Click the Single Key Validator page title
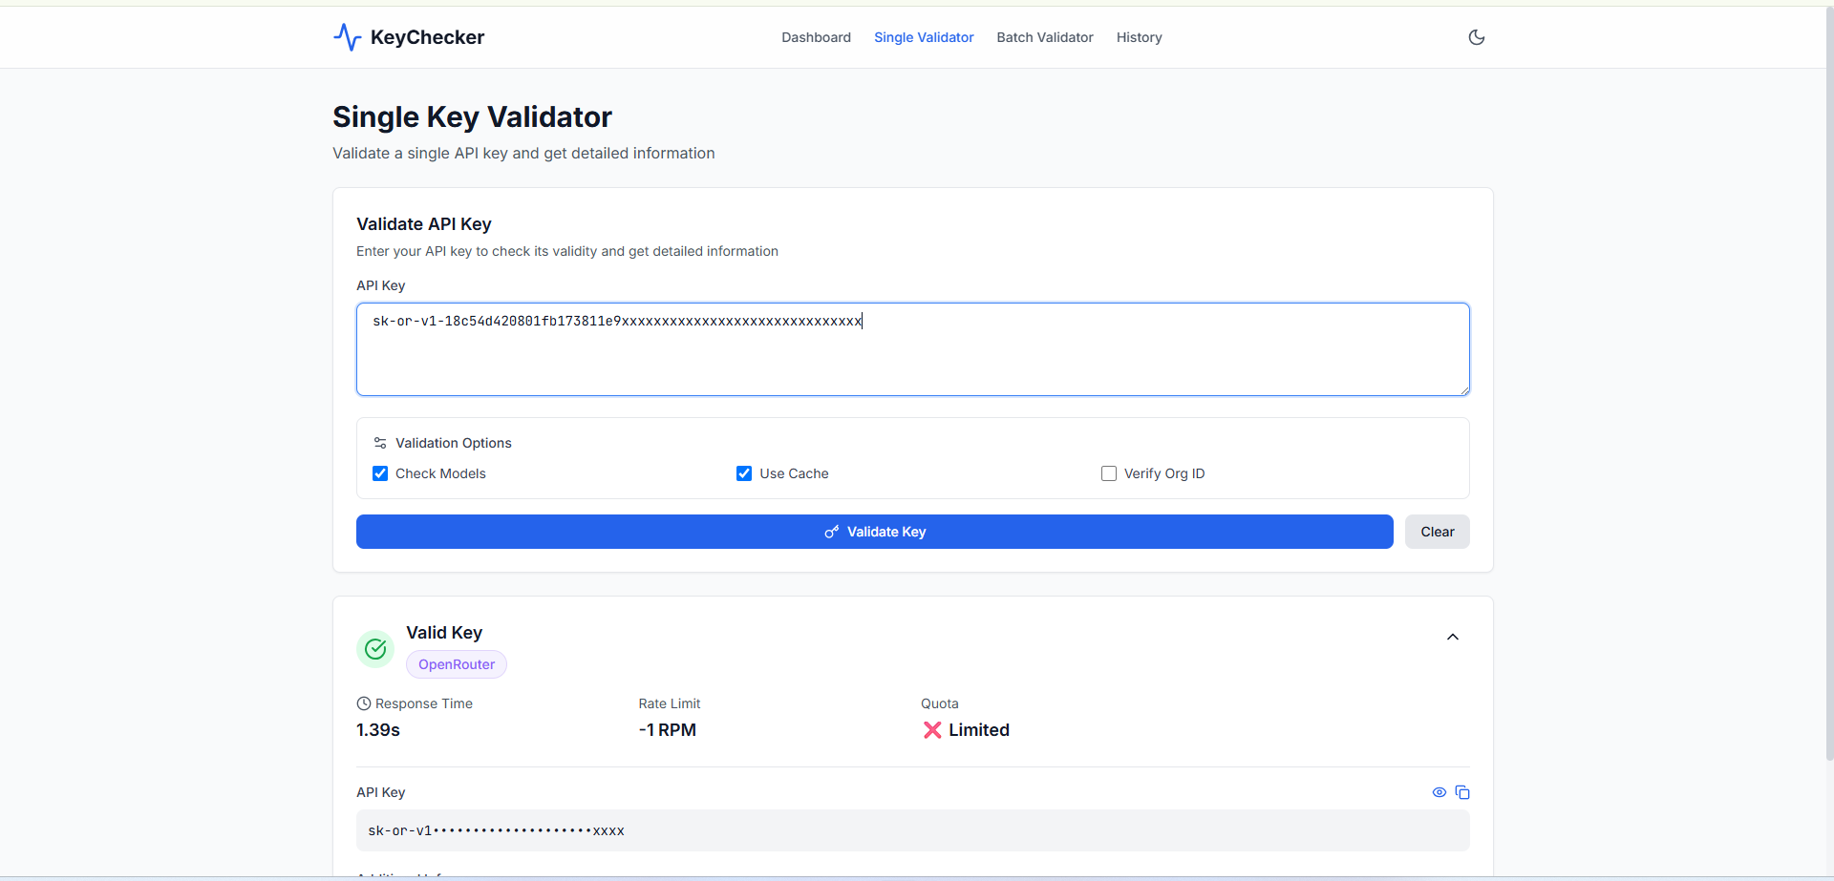1834x881 pixels. tap(472, 116)
